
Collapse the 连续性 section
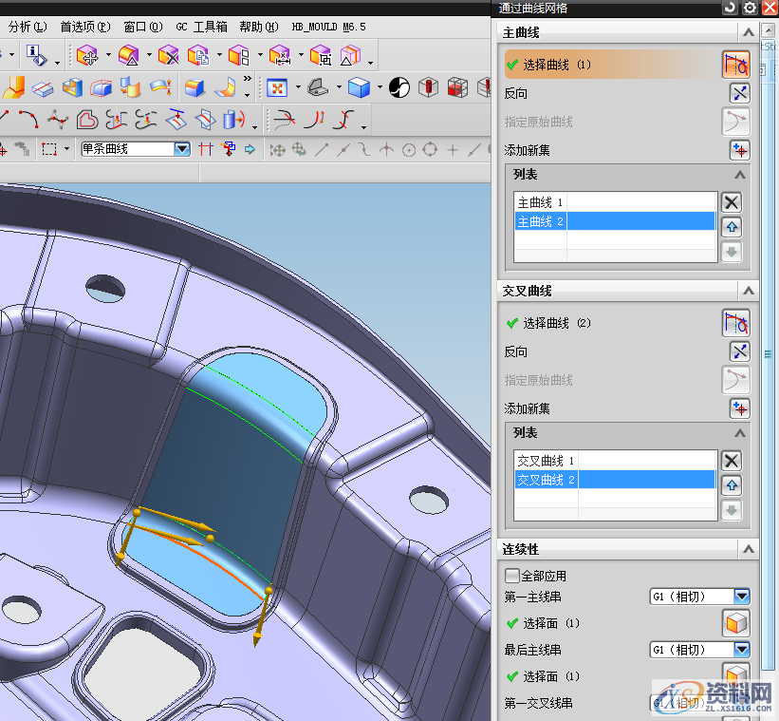click(x=749, y=549)
